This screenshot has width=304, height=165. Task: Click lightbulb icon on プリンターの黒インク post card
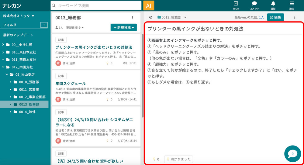pos(107,63)
